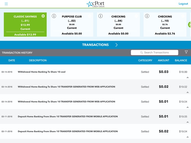Select the Checking (...04) account card
This screenshot has width=191, height=143.
118,24
